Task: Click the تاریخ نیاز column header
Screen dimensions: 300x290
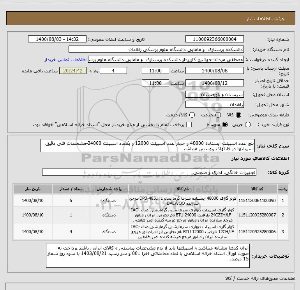Action: coord(32,189)
